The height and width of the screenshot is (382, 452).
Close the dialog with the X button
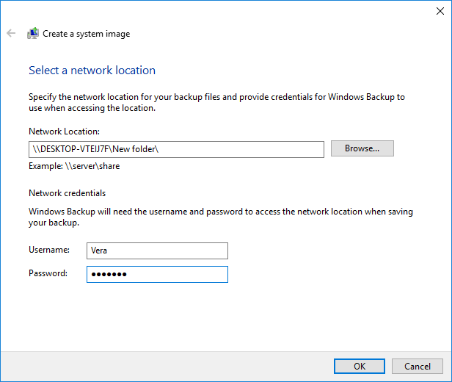pos(439,10)
